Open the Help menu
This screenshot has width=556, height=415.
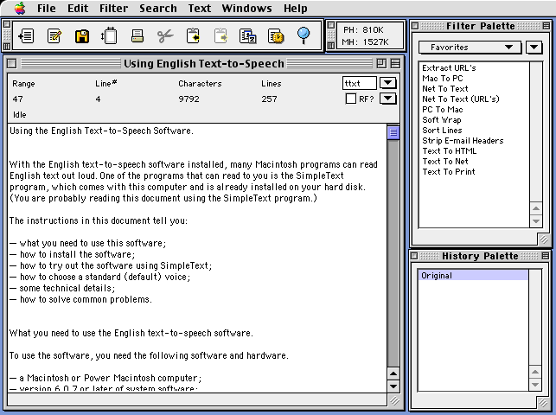296,8
